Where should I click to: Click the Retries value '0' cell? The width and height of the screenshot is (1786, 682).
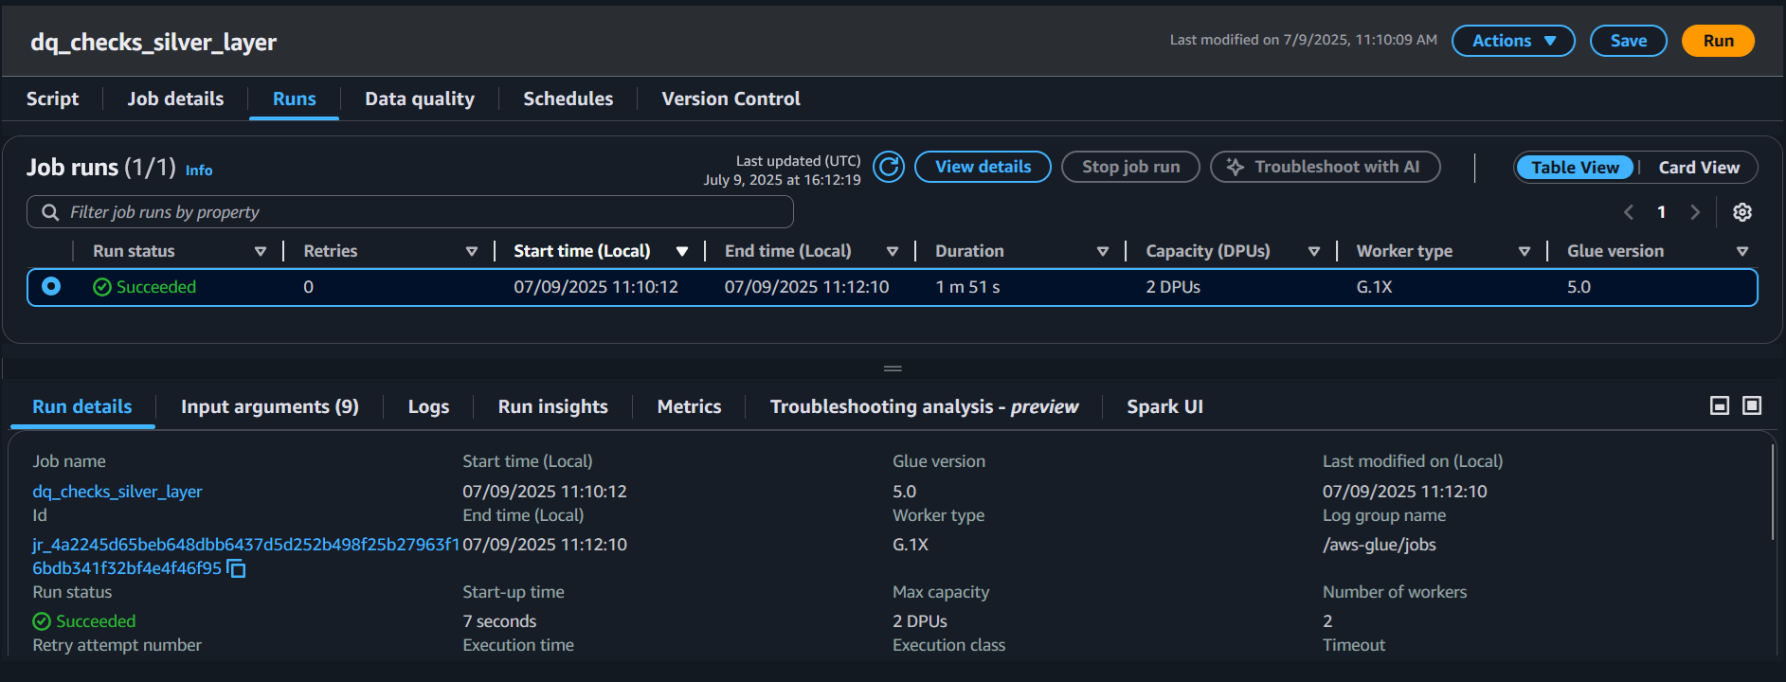coord(308,287)
